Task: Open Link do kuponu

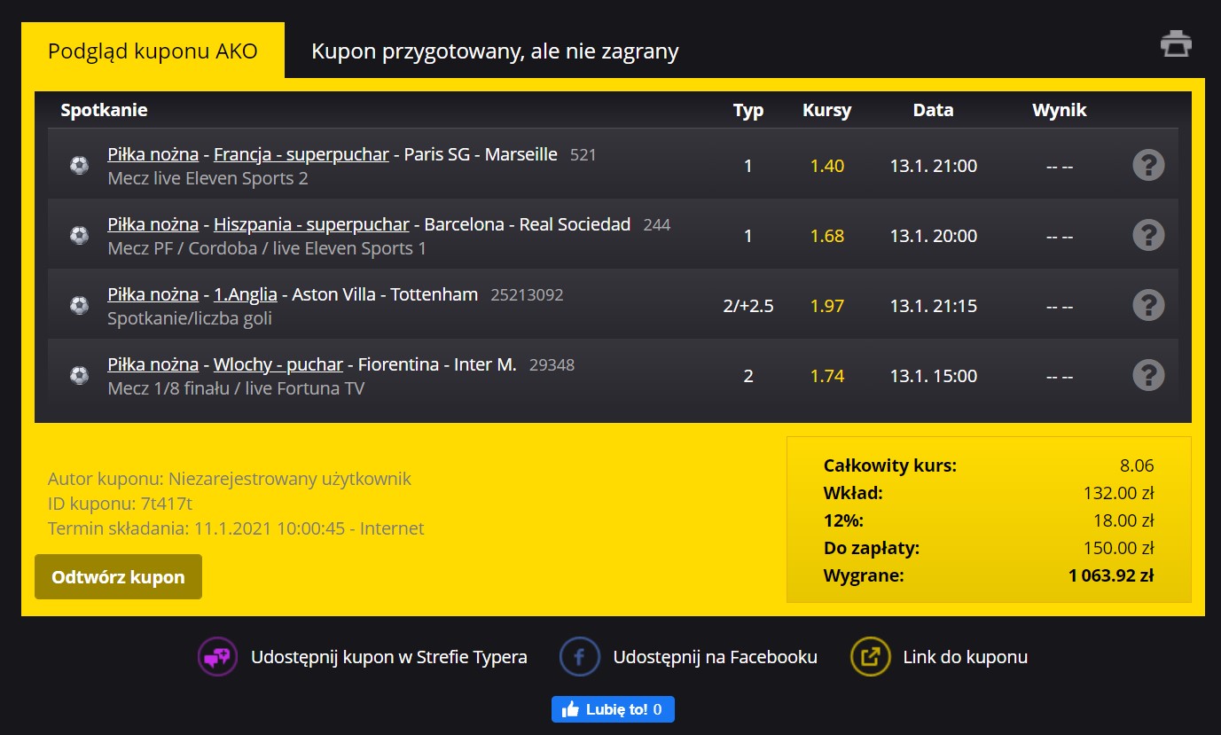Action: 966,657
